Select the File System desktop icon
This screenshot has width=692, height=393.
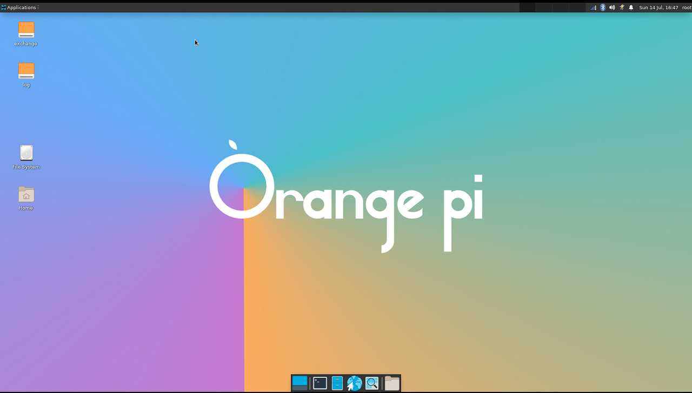[26, 154]
